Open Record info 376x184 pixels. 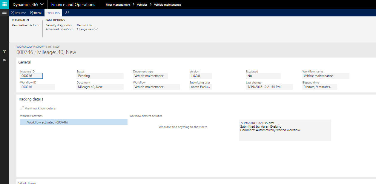pyautogui.click(x=85, y=25)
